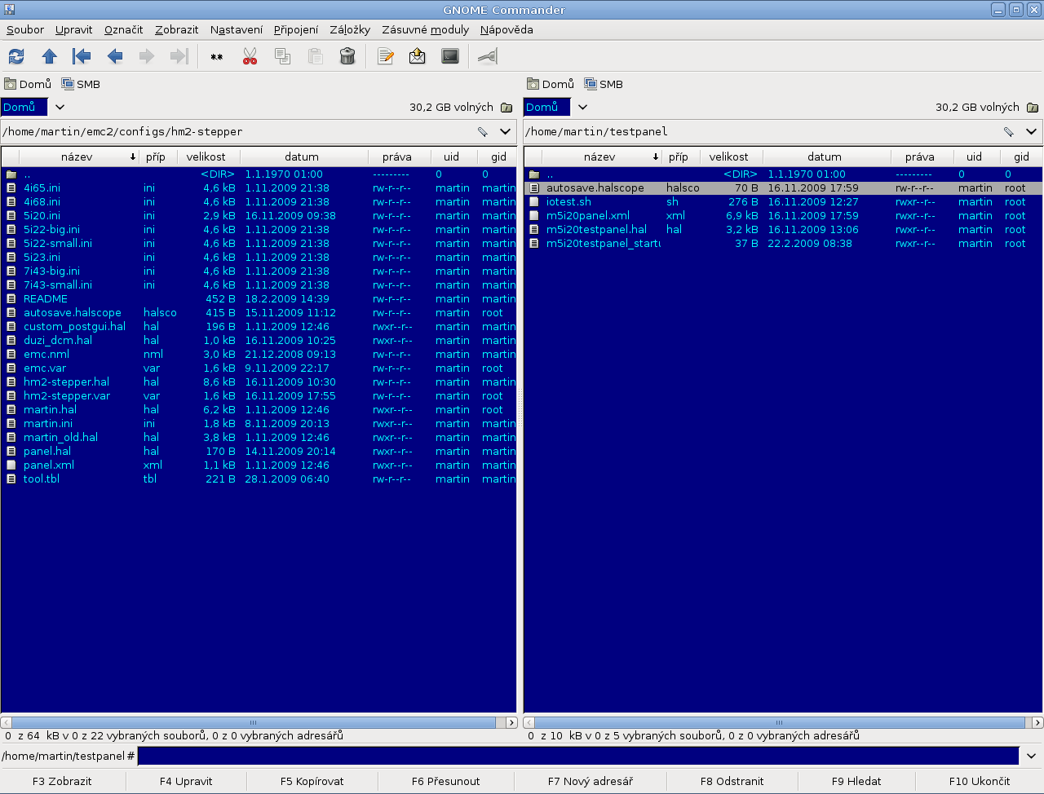Image resolution: width=1044 pixels, height=794 pixels.
Task: Jump to the oldest directory in history
Action: point(82,56)
